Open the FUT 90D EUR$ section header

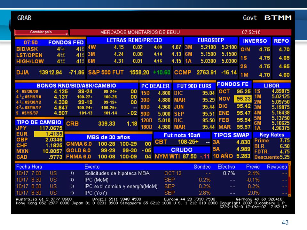194,86
